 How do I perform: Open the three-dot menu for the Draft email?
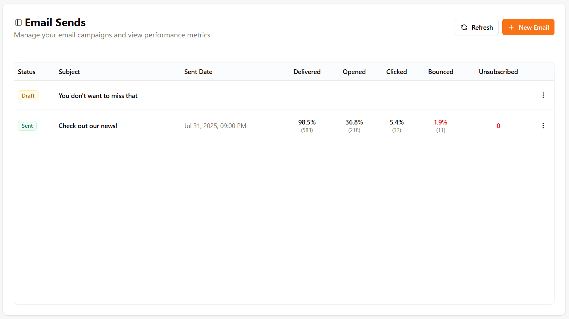pos(543,95)
